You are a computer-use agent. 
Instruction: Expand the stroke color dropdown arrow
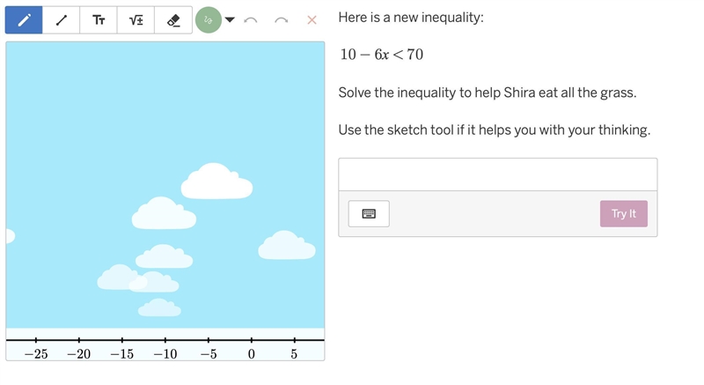coord(230,19)
